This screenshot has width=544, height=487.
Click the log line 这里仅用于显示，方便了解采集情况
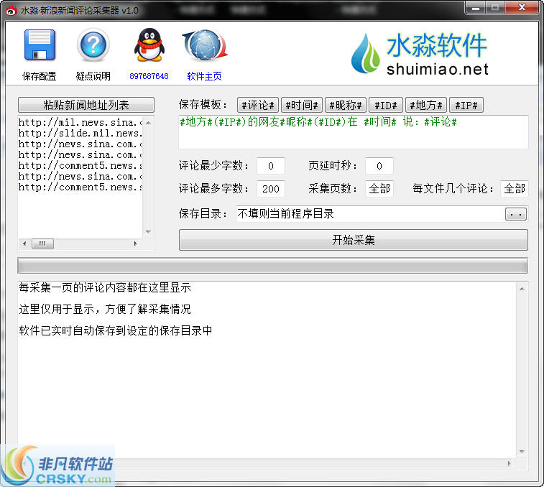point(105,309)
